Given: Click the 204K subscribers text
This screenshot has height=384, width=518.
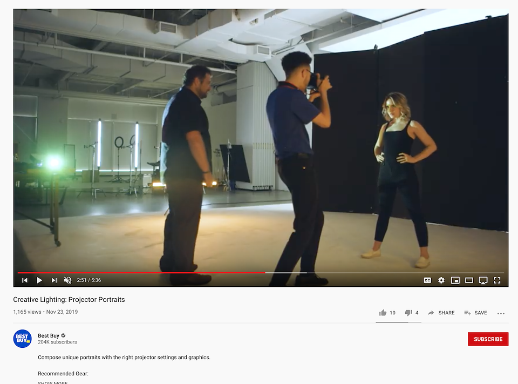Looking at the screenshot, I should pos(58,342).
